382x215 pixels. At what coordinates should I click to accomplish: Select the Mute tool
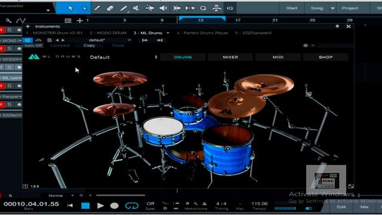[x=136, y=8]
